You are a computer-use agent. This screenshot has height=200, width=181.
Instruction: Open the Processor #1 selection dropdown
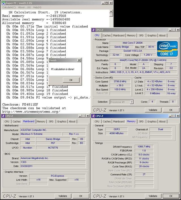(x=132, y=102)
